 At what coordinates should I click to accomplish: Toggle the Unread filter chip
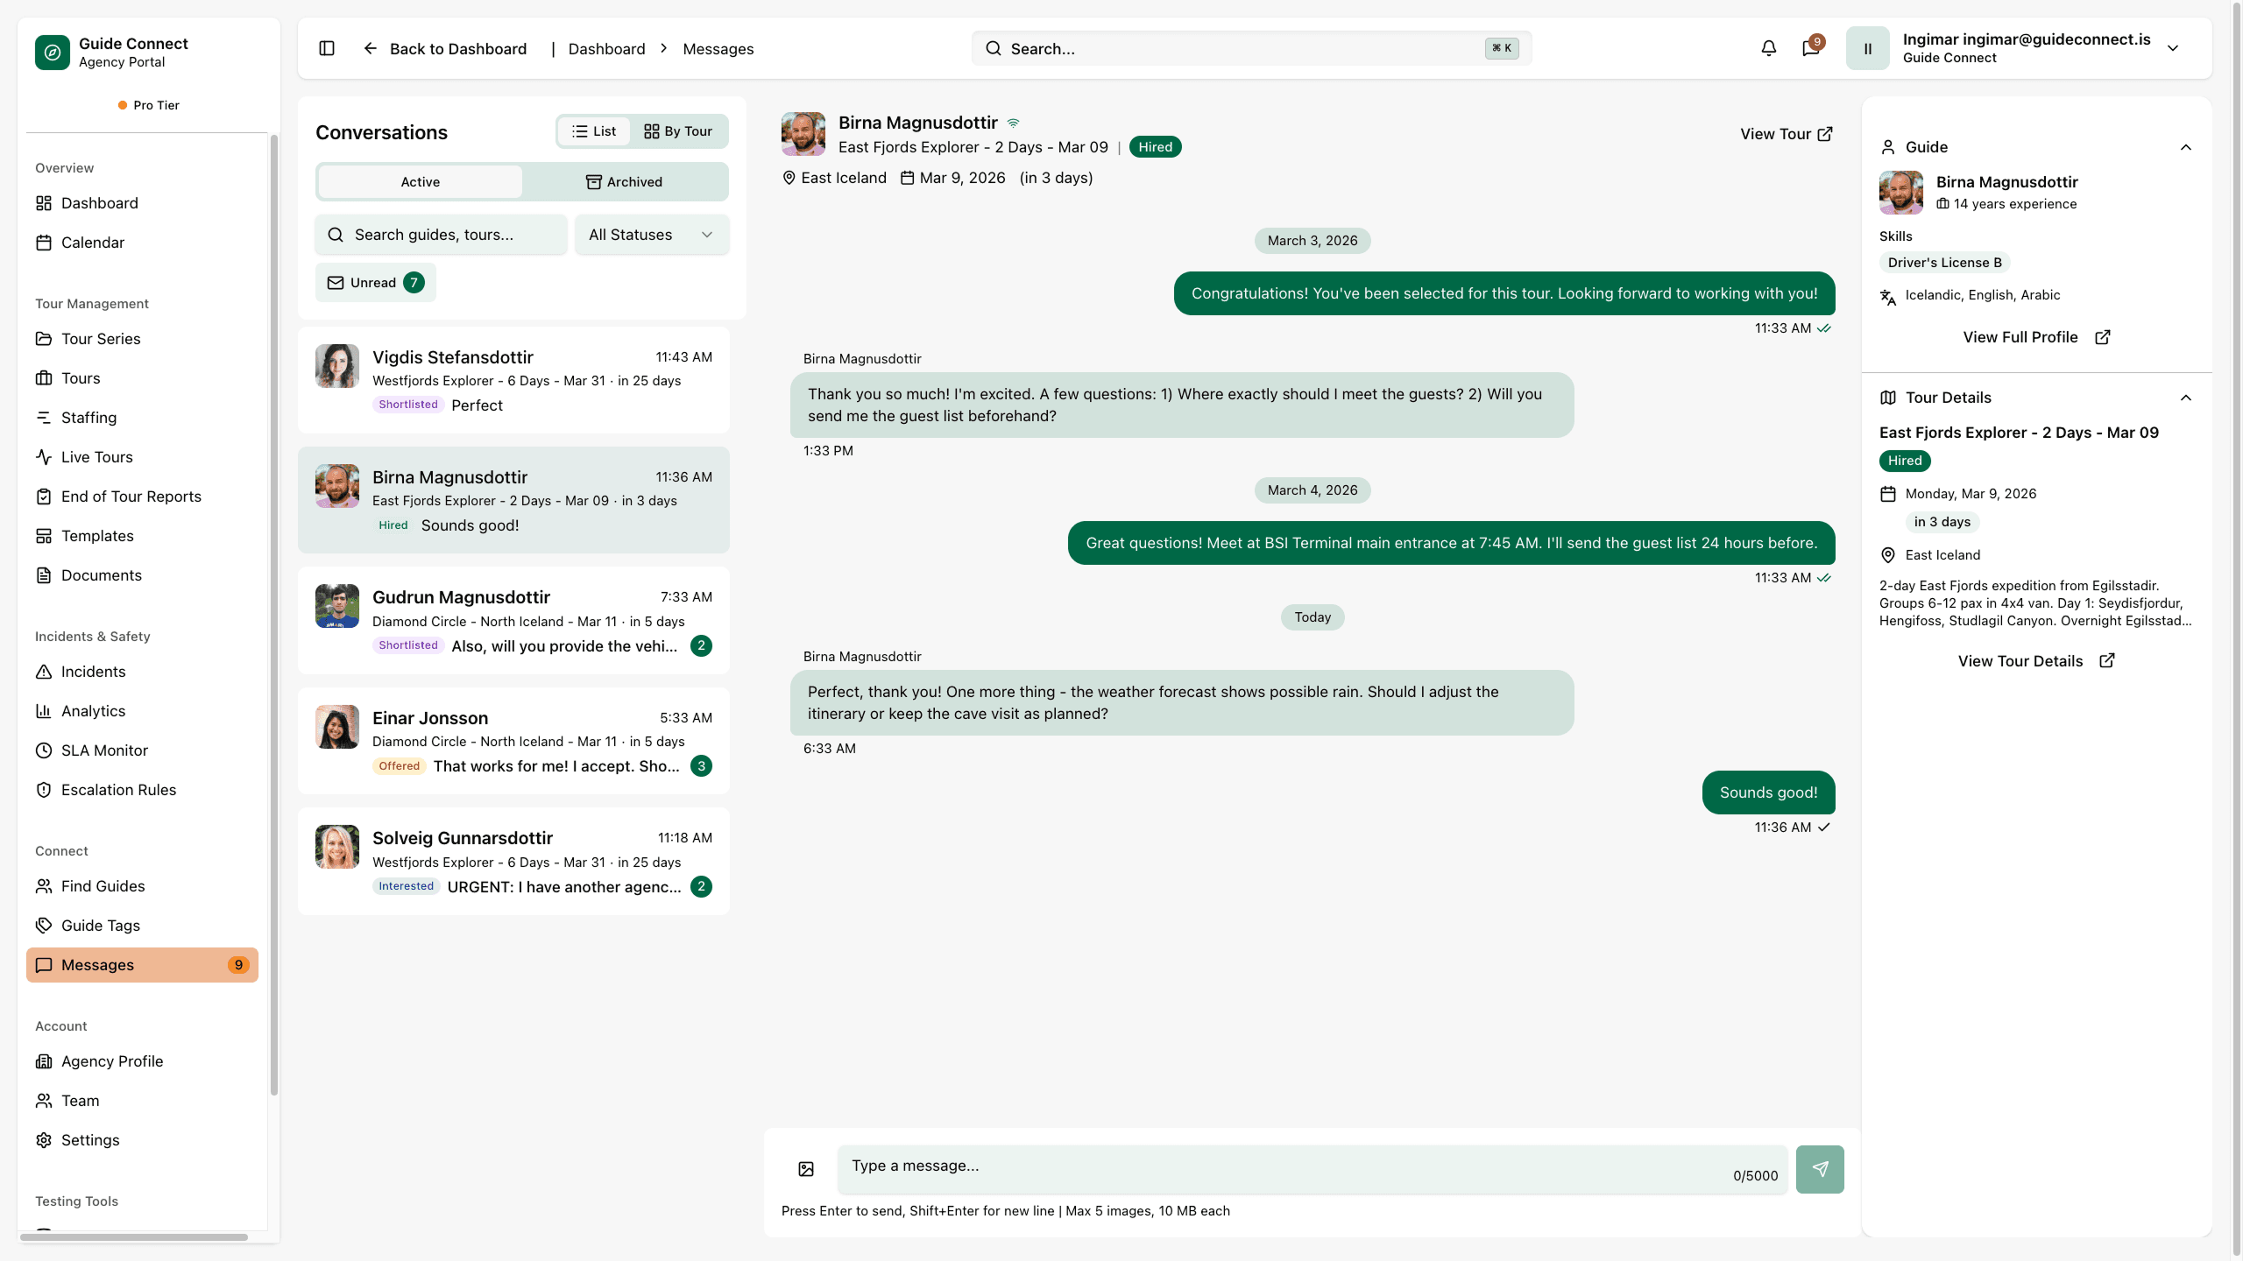375,283
